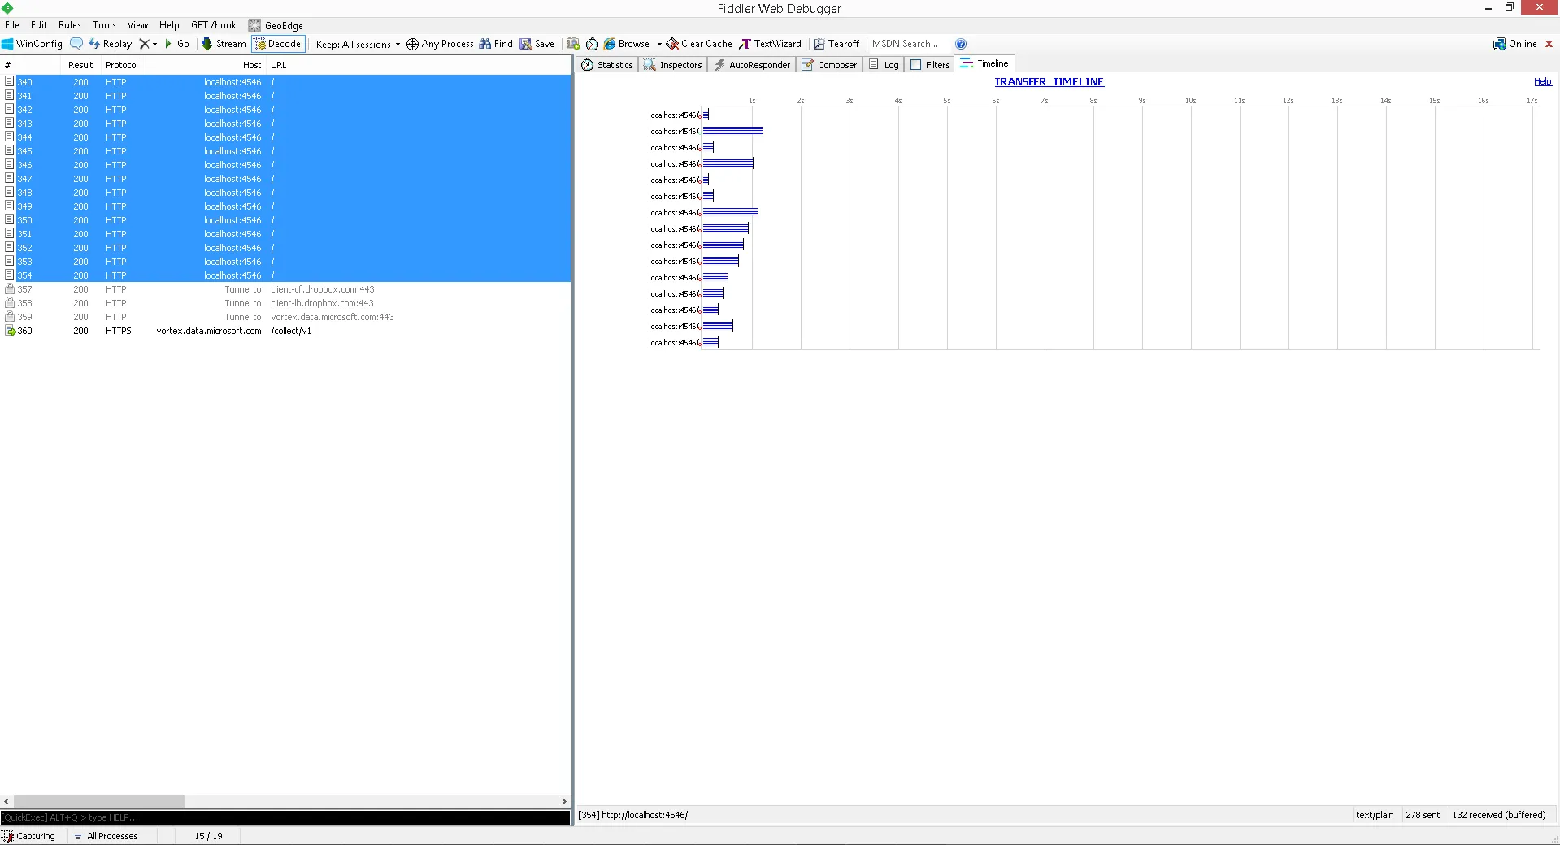The height and width of the screenshot is (845, 1560).
Task: Click the session list horizontal scrollbar thumb
Action: pos(99,801)
